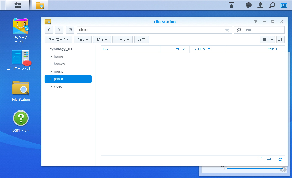The width and height of the screenshot is (292, 178).
Task: Expand the video folder arrow
Action: (x=51, y=86)
